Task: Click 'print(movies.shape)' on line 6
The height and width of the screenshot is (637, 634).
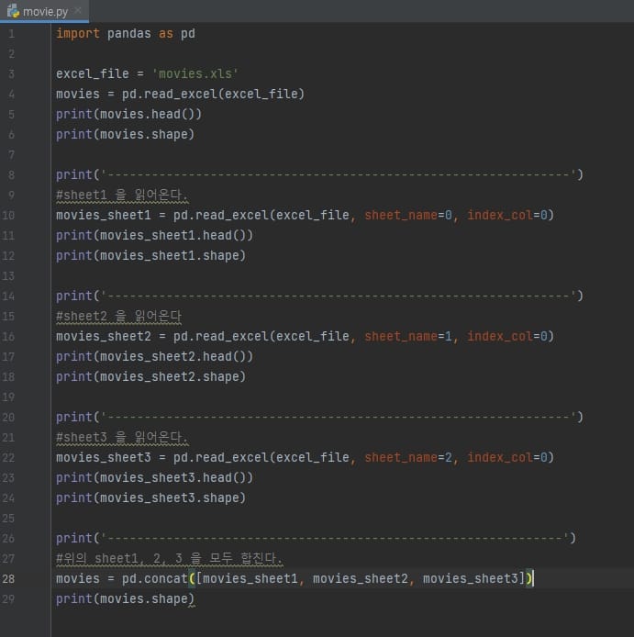Action: coord(125,135)
